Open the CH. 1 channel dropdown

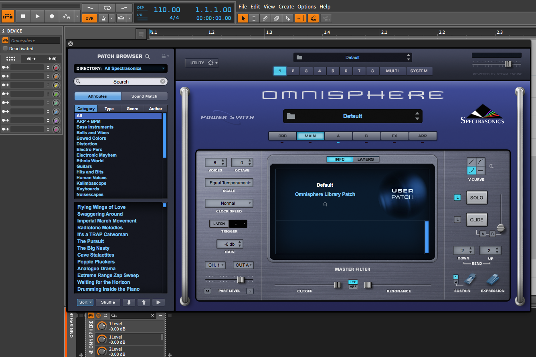click(216, 265)
